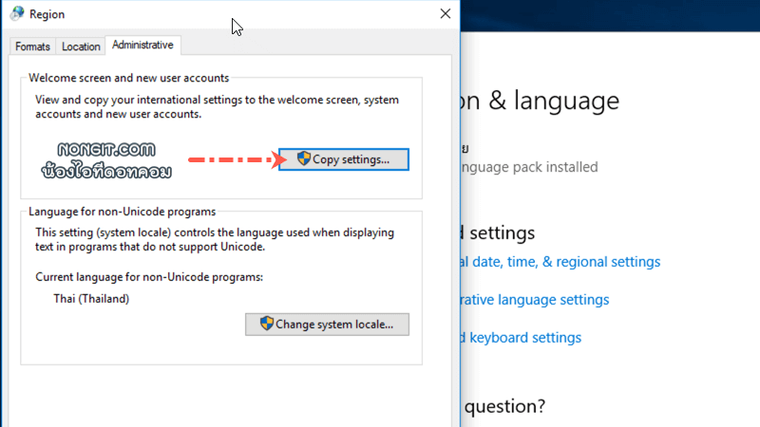
Task: Open date, time, & regional settings link
Action: (x=560, y=262)
